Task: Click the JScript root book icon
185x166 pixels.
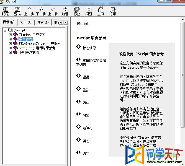Action: (x=10, y=30)
